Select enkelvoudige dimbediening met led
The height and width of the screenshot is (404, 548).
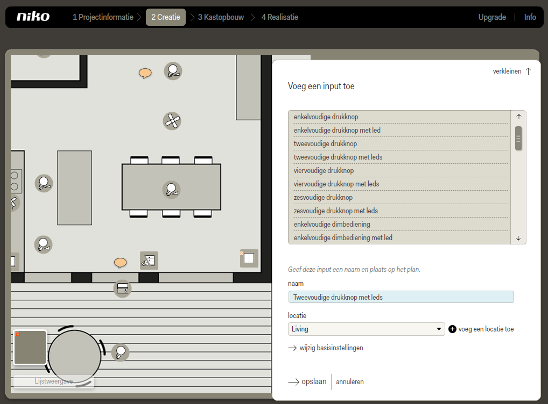(401, 237)
